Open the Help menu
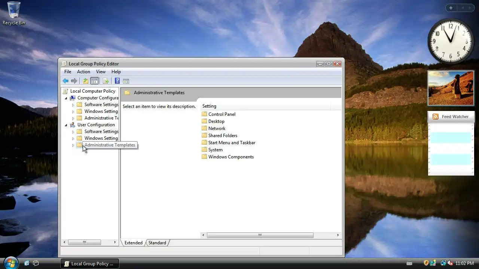This screenshot has width=479, height=269. coord(116,72)
